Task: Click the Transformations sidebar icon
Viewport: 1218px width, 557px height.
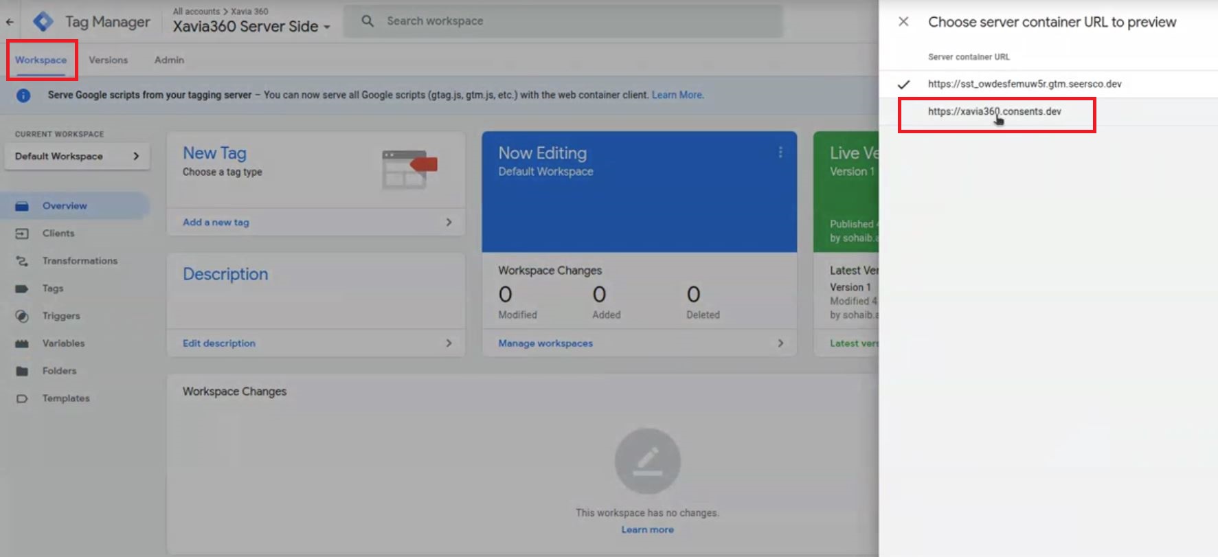Action: click(22, 261)
